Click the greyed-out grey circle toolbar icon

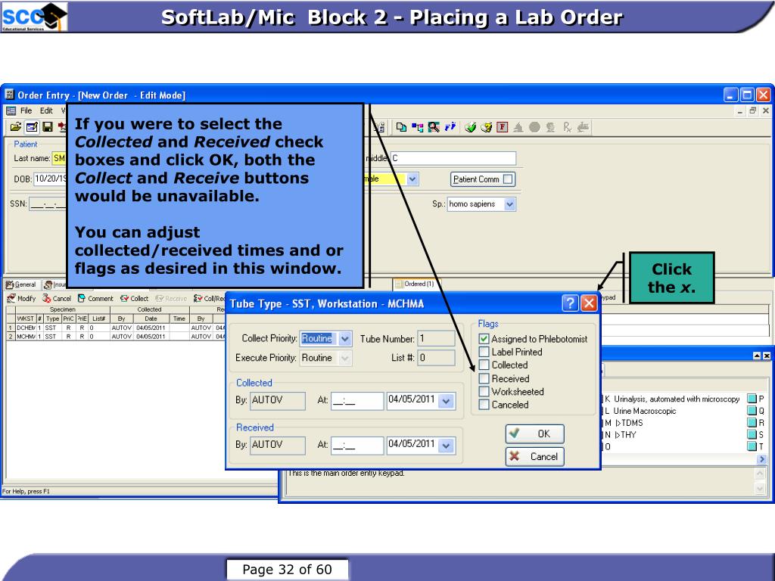[534, 127]
